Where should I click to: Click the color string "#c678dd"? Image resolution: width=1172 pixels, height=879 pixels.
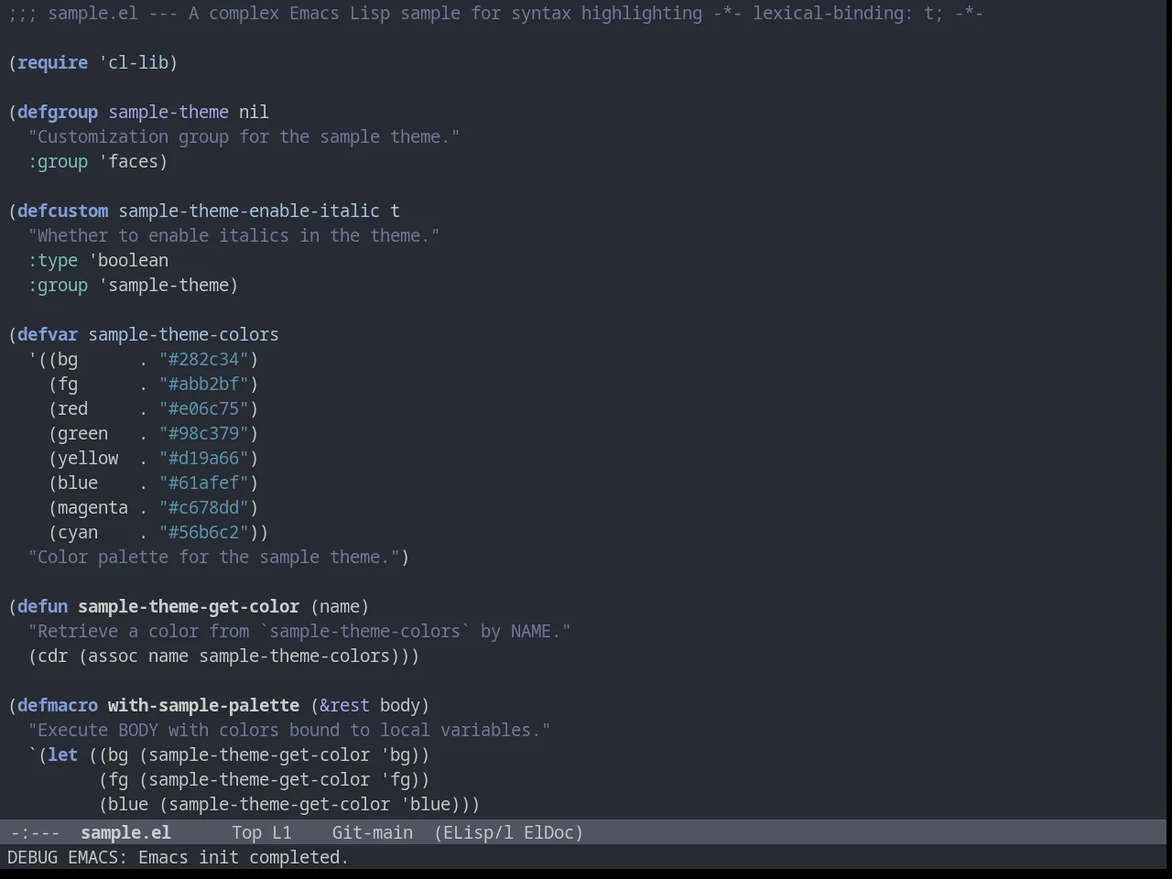(x=203, y=507)
